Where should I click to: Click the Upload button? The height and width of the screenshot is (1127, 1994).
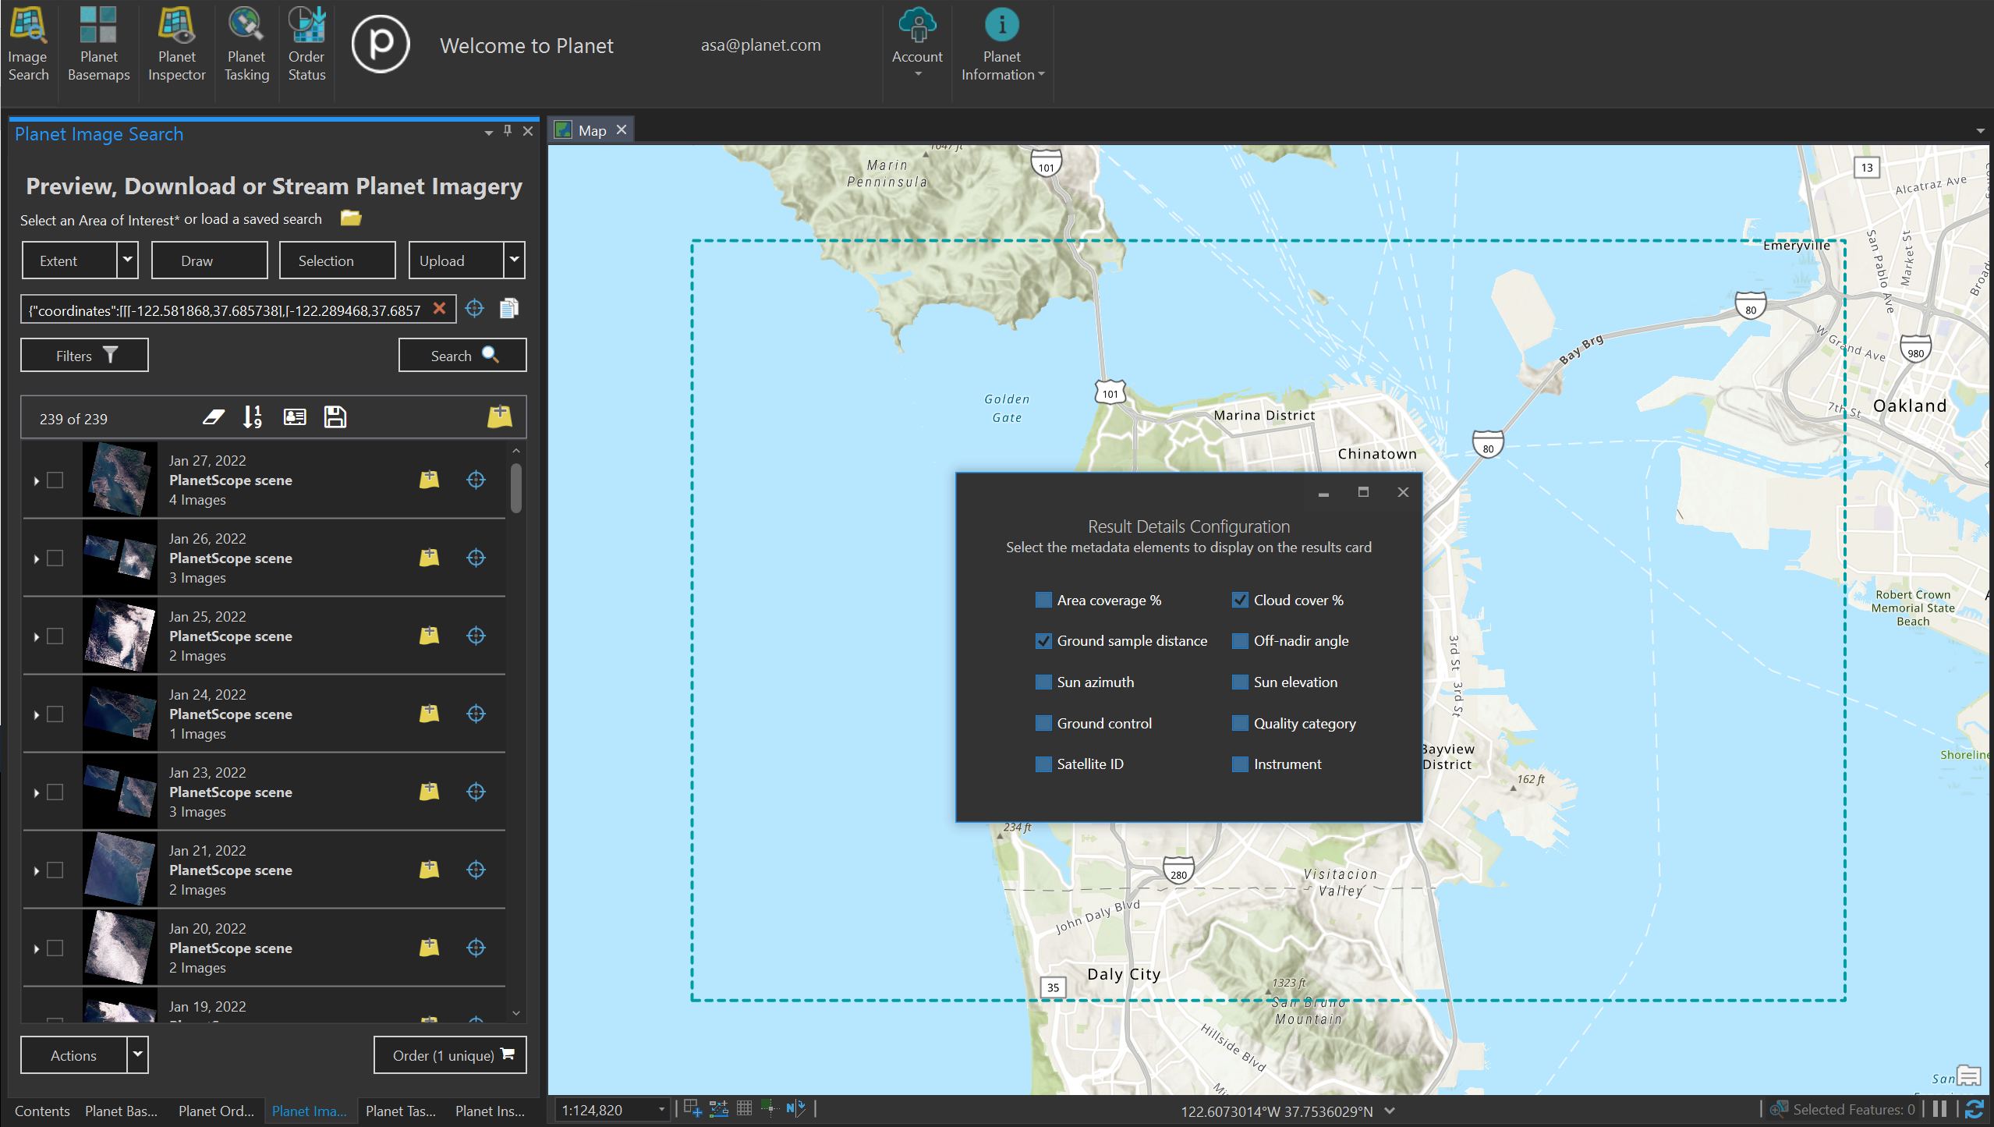coord(457,260)
